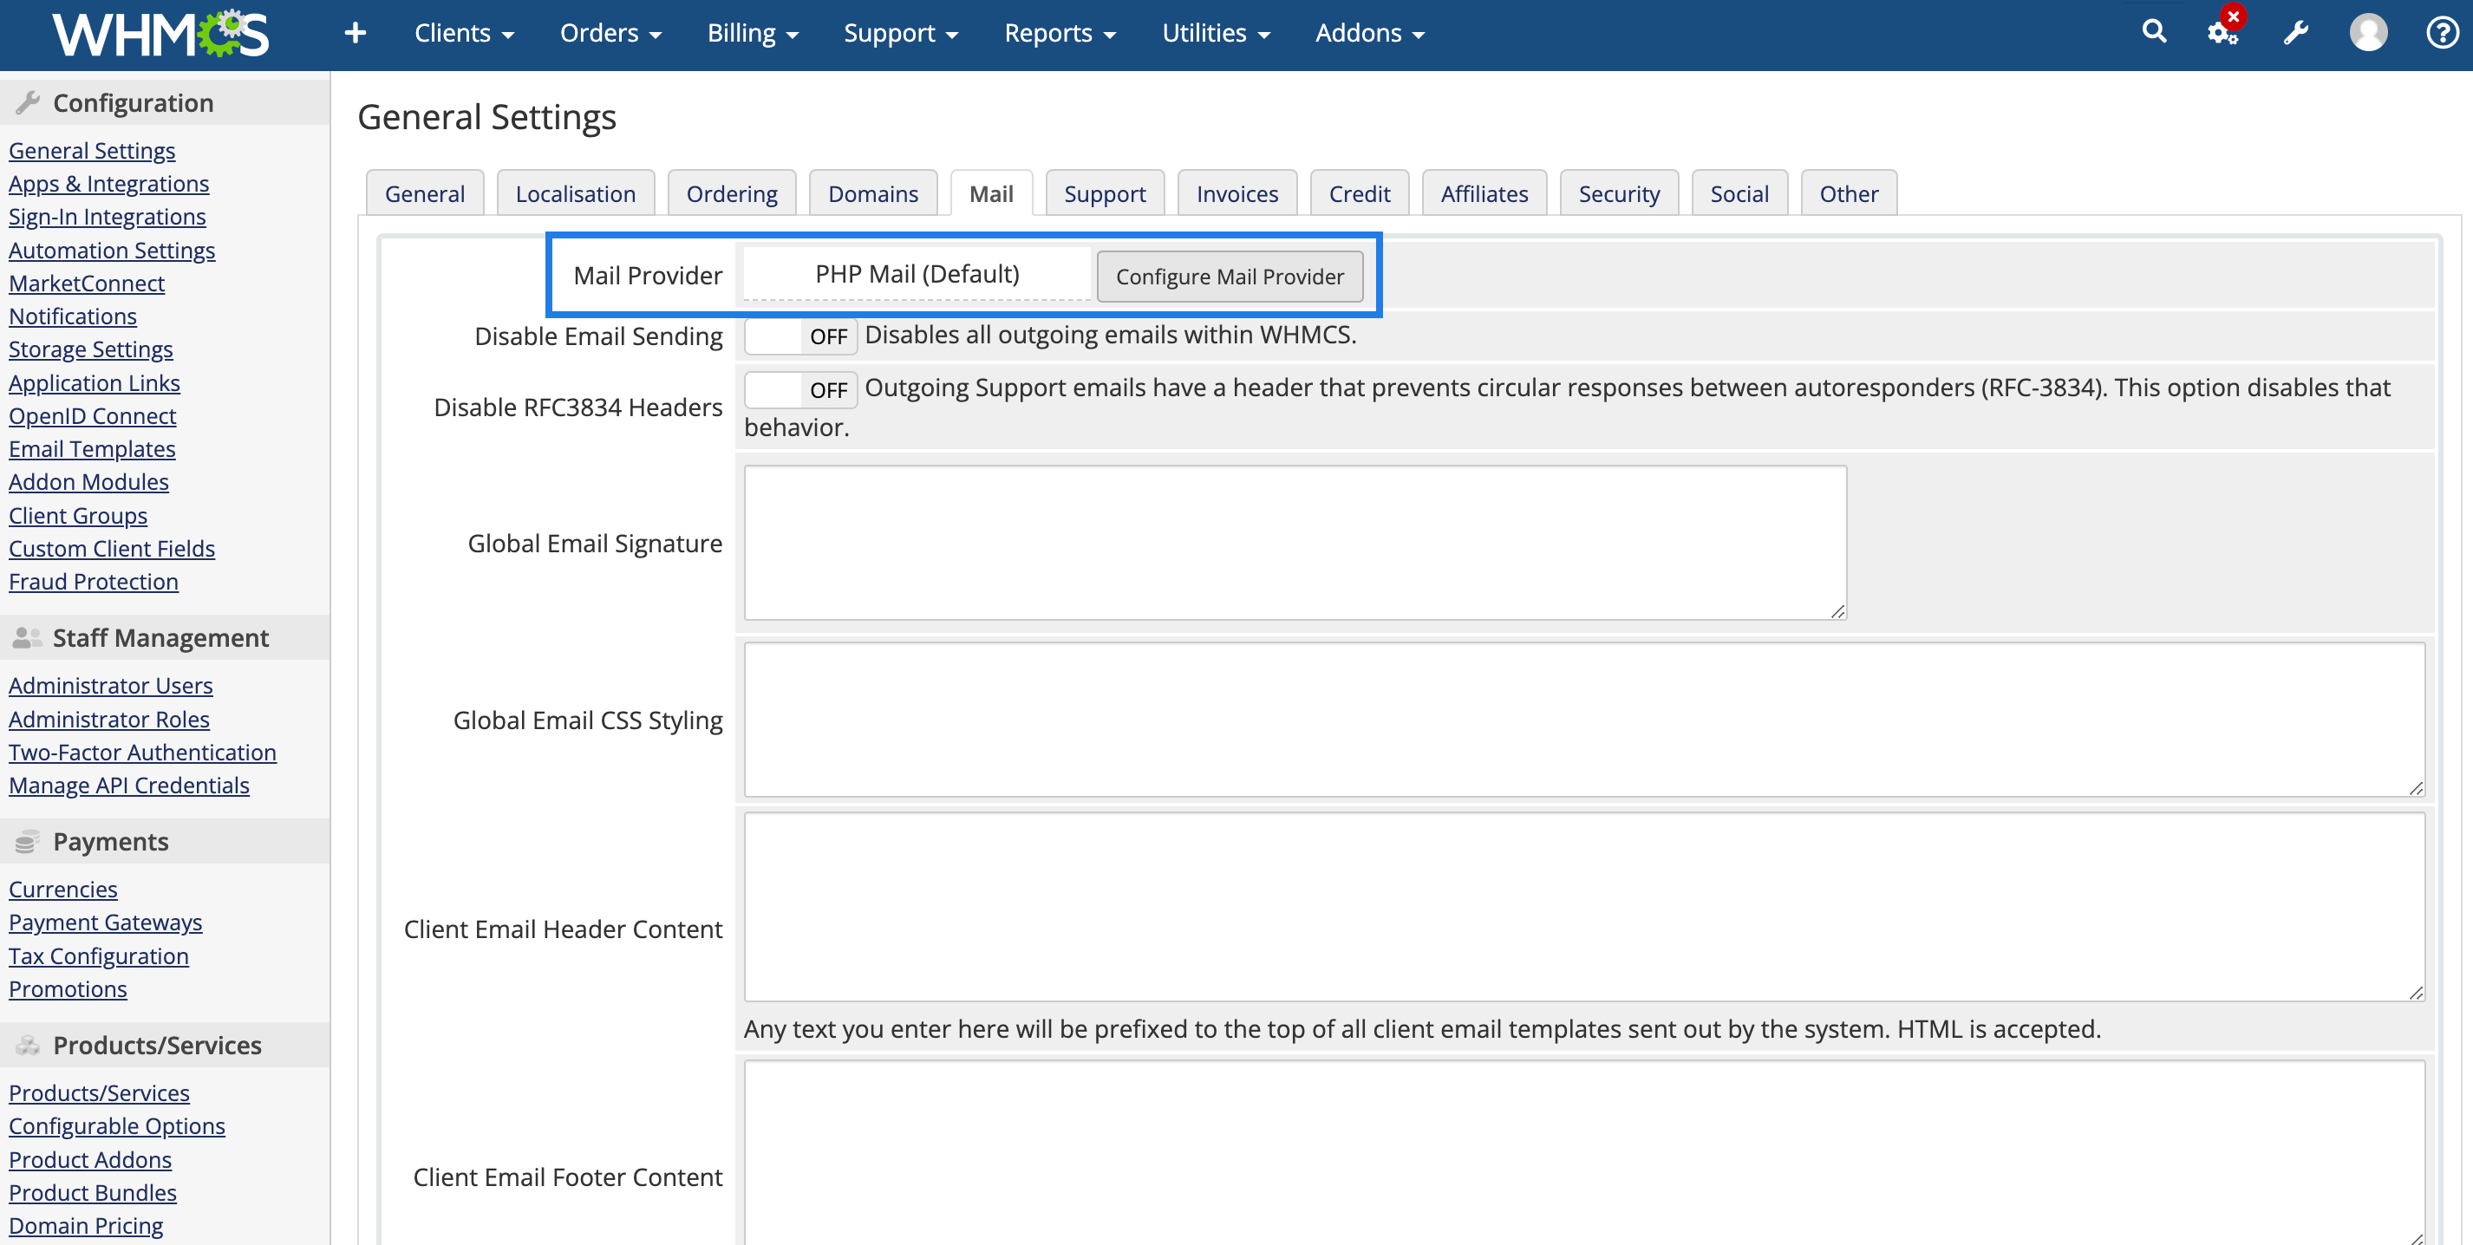This screenshot has height=1245, width=2473.
Task: Click in Global Email Signature textarea
Action: click(x=1294, y=543)
